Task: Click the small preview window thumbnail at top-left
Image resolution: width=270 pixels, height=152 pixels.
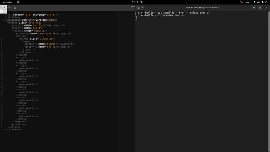Action: tap(3, 9)
